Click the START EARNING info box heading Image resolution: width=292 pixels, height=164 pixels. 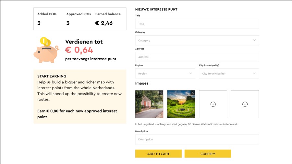[x=52, y=76]
